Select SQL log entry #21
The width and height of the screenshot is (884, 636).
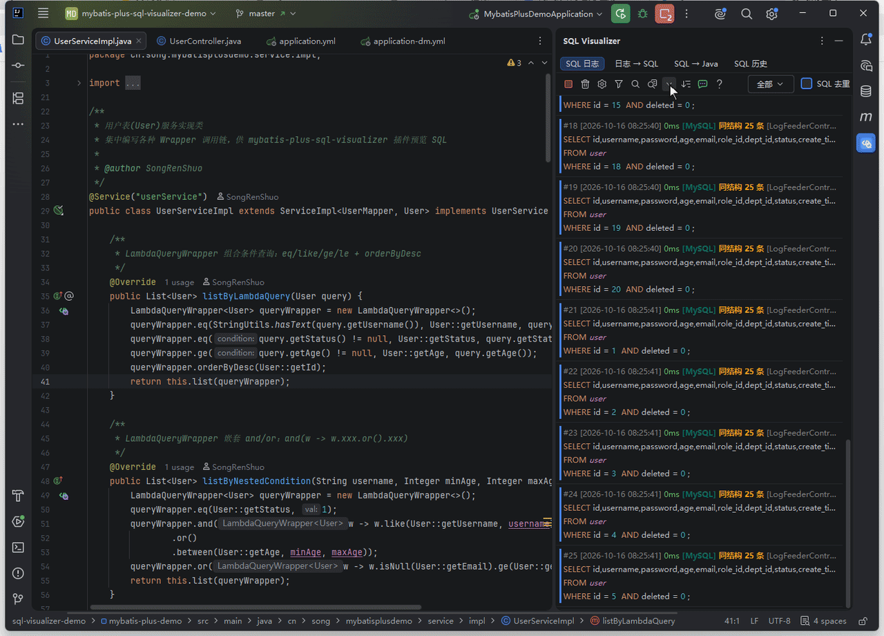[x=701, y=330]
